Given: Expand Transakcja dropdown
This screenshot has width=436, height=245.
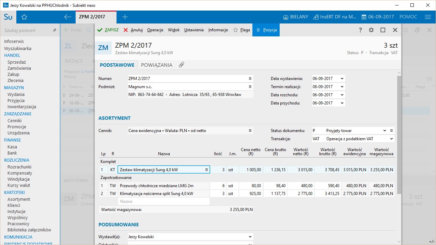Looking at the screenshot, I should 391,139.
